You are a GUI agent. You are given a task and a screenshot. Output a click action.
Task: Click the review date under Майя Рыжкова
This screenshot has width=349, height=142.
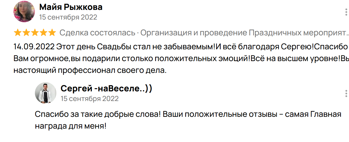tap(68, 17)
